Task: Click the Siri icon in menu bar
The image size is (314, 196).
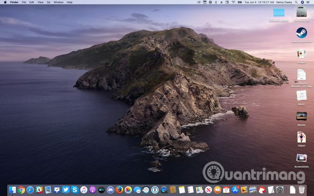Action: coord(302,2)
